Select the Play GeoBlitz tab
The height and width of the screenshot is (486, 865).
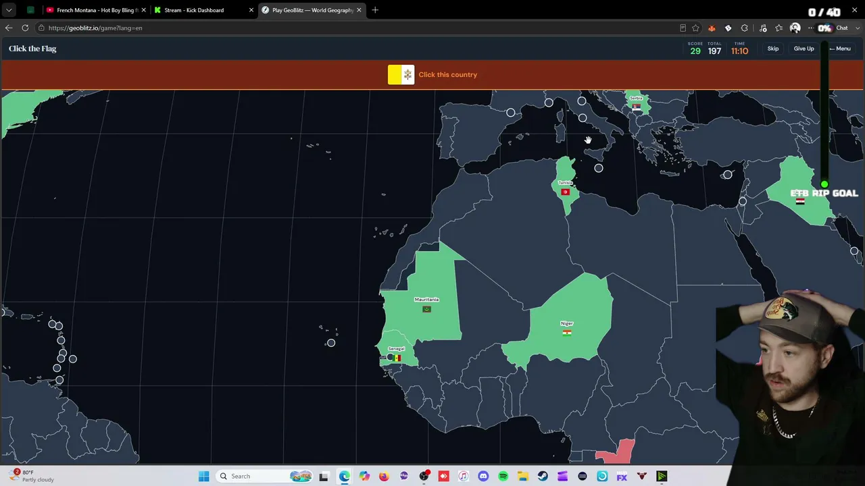[311, 10]
